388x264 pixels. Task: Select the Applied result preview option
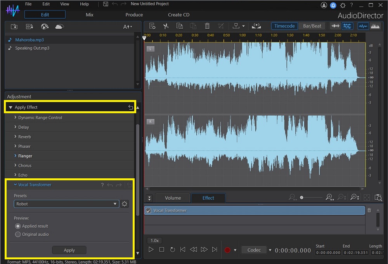[x=18, y=226]
